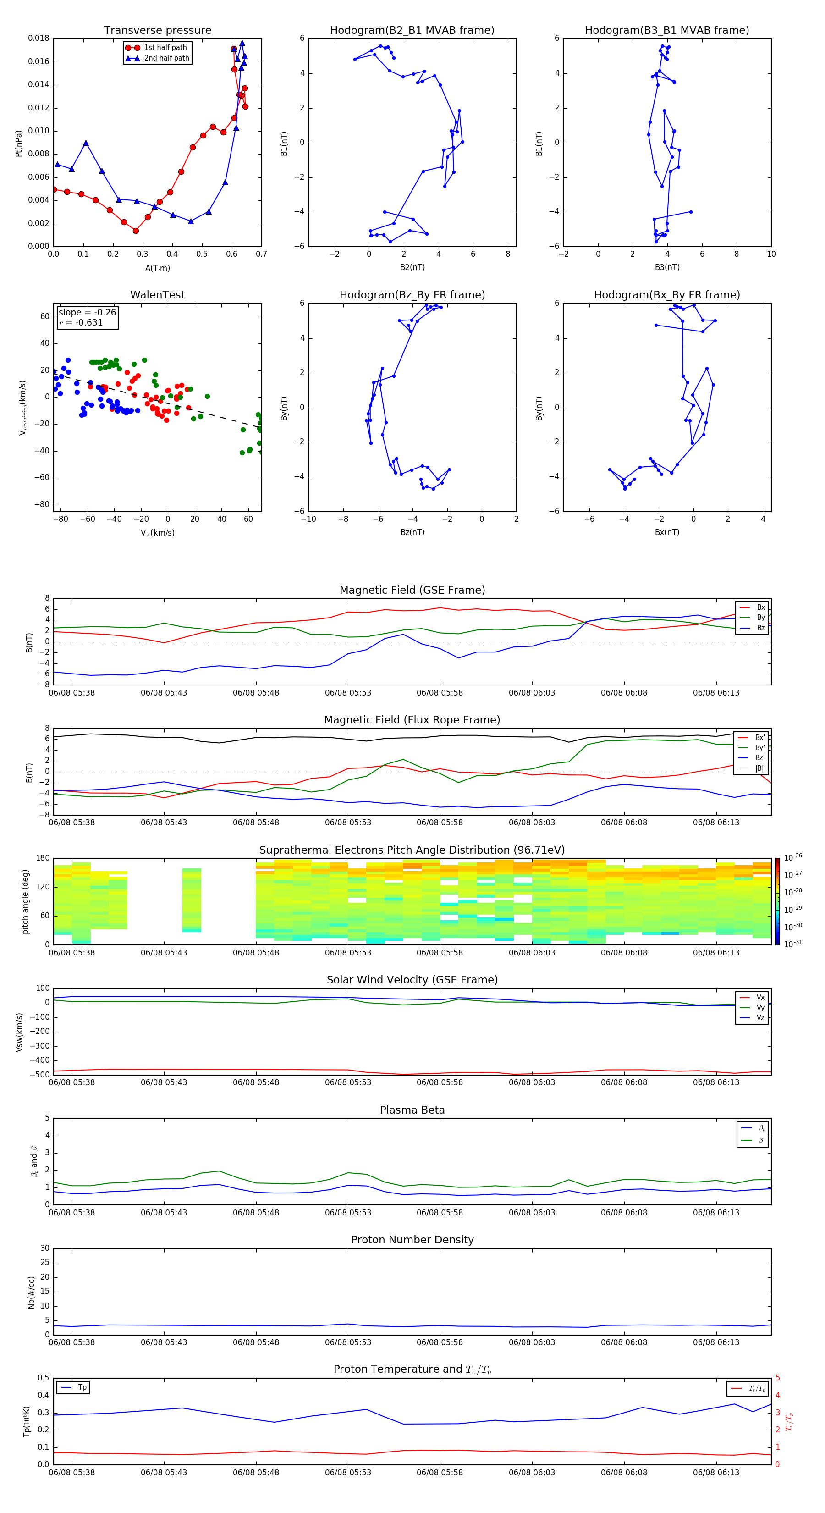
Task: Click the 'A(T·m)' x-axis label
Action: coord(157,268)
